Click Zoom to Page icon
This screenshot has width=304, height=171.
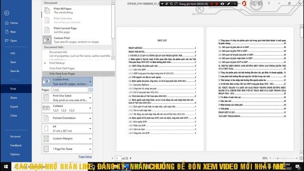[301, 158]
